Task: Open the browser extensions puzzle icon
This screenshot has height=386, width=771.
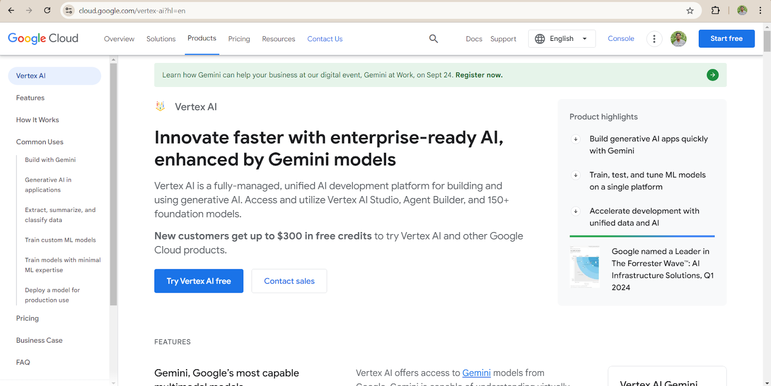Action: (x=716, y=10)
